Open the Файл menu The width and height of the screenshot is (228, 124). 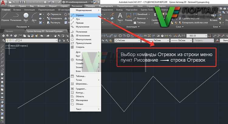tap(12, 6)
